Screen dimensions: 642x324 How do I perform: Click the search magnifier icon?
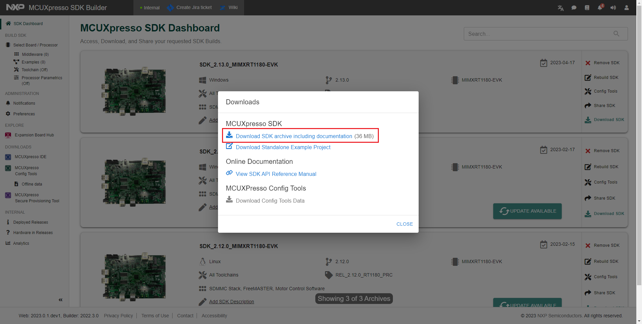[616, 34]
